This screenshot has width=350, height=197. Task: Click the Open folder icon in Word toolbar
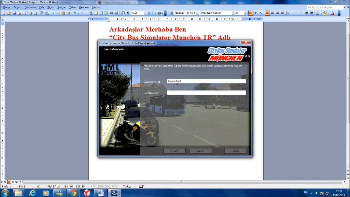point(9,13)
